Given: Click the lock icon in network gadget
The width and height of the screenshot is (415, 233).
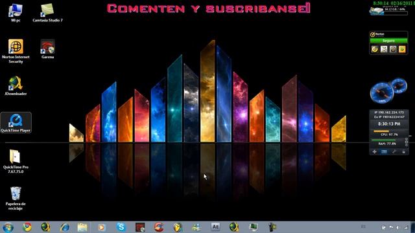Looking at the screenshot, I should (403, 151).
